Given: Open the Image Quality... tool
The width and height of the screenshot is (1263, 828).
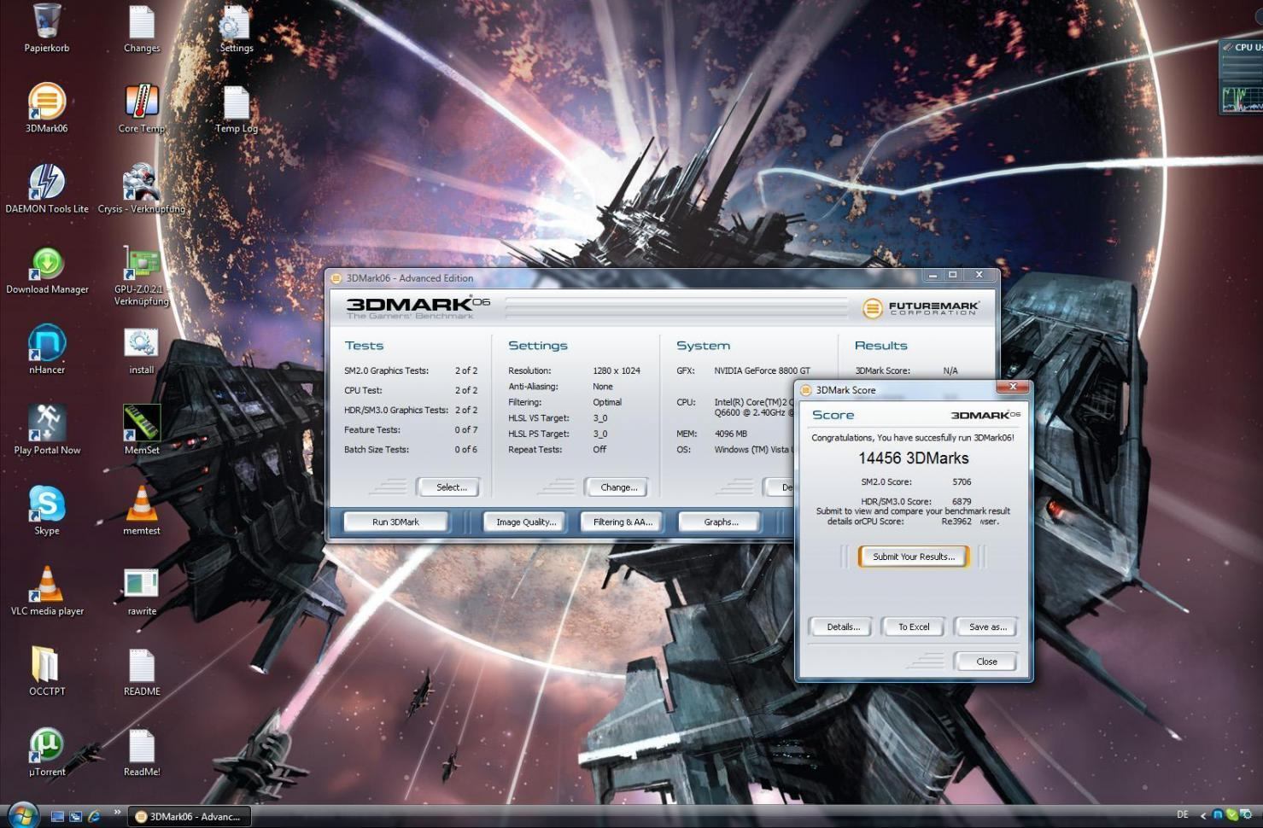Looking at the screenshot, I should coord(525,522).
